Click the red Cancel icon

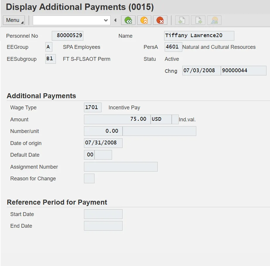pos(160,20)
